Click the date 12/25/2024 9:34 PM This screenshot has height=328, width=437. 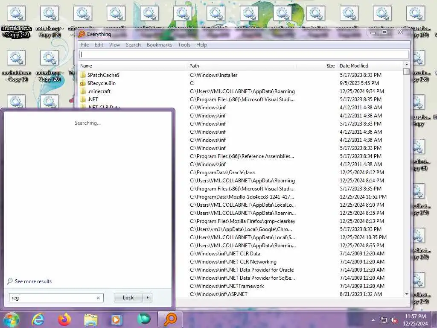tap(362, 91)
